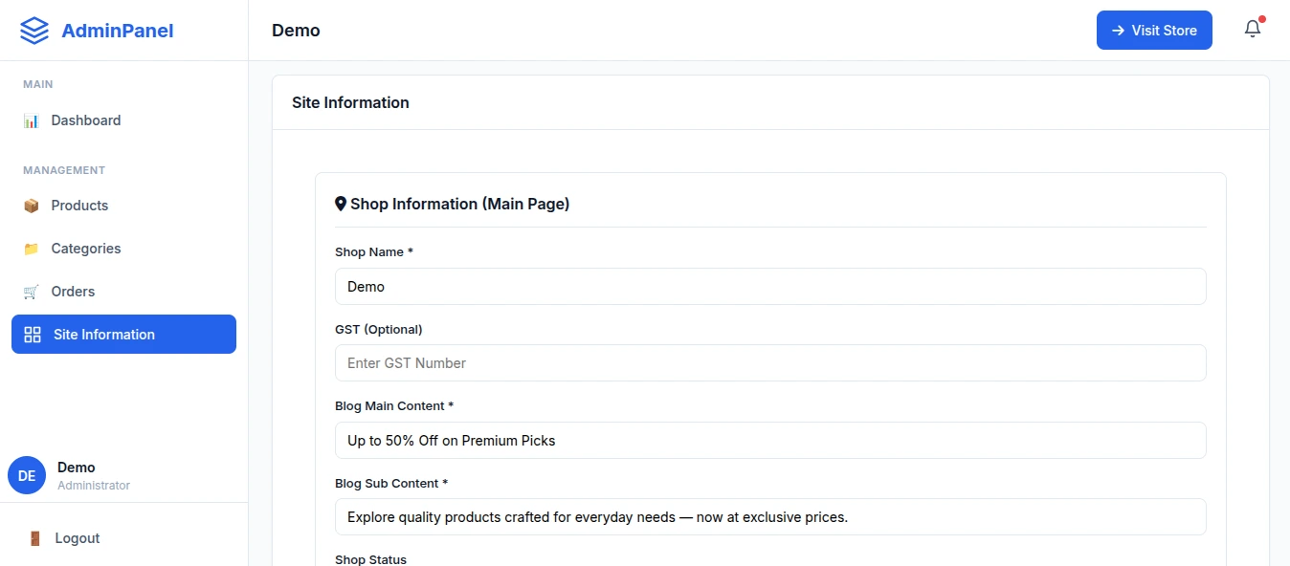The image size is (1290, 566).
Task: Go to Dashboard in the sidebar
Action: [x=86, y=120]
